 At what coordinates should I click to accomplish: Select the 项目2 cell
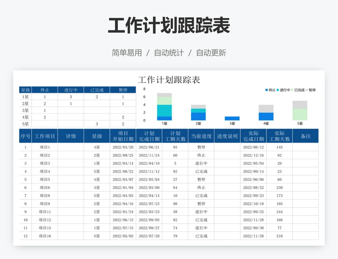tap(45, 155)
